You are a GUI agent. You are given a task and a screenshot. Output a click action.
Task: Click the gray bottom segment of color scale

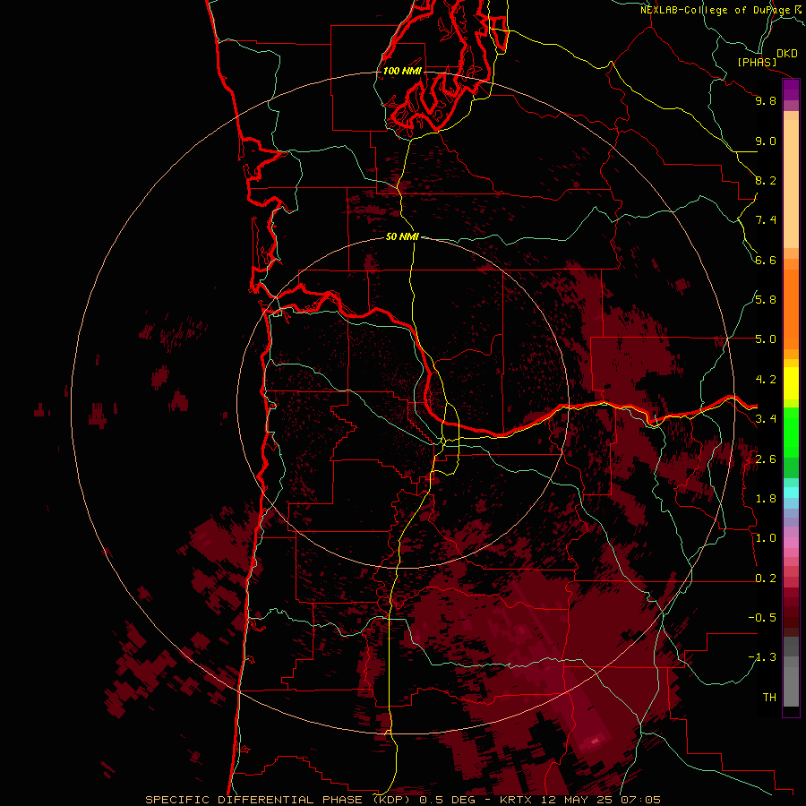click(791, 686)
